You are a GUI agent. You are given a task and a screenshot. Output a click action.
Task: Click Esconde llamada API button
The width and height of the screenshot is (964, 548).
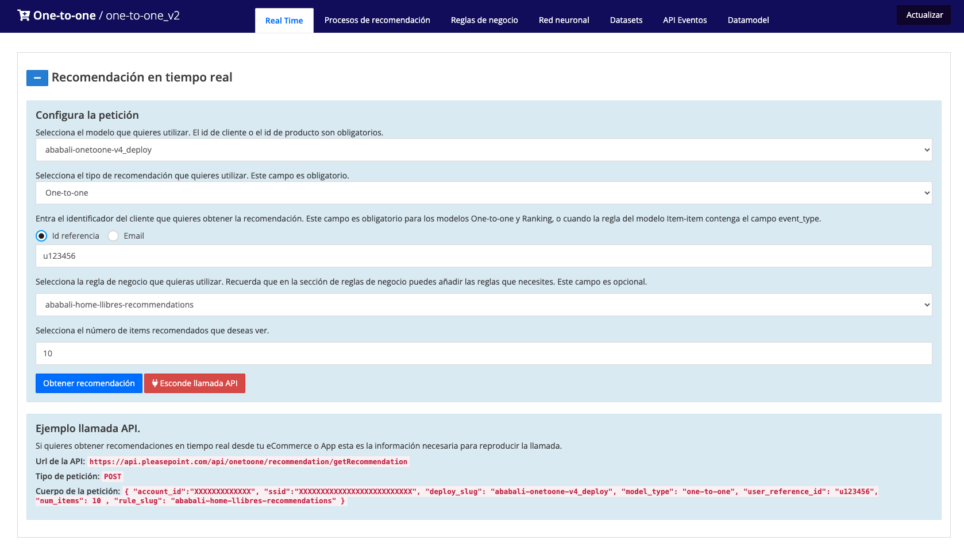pyautogui.click(x=195, y=383)
